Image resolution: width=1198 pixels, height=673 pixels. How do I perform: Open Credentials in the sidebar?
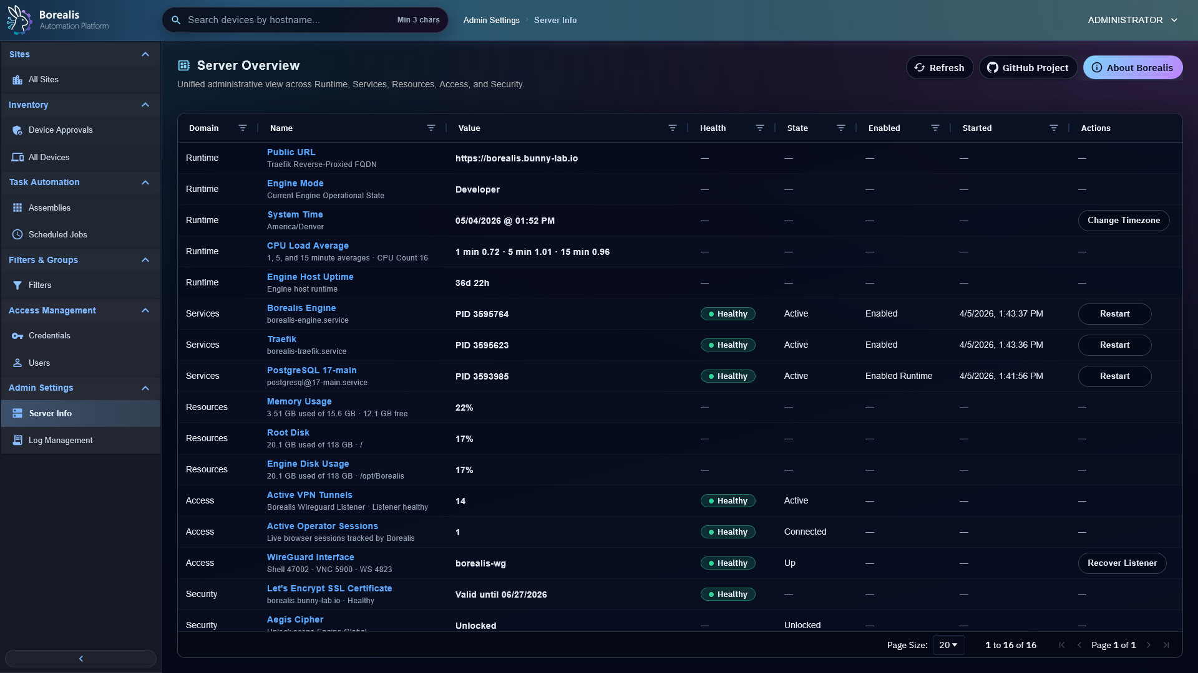click(x=80, y=336)
